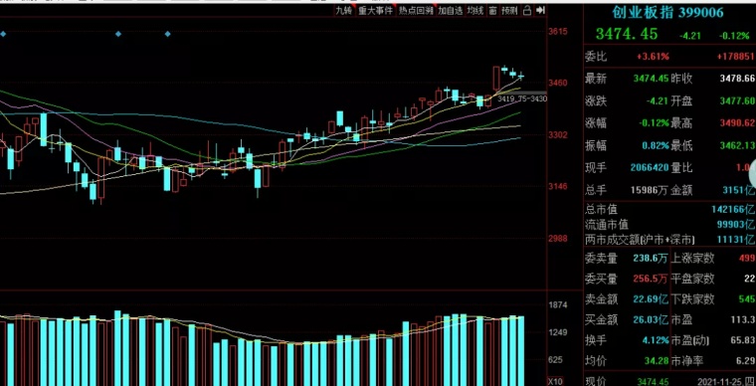This screenshot has width=756, height=386.
Task: Click the 金额 3151亿 value
Action: [739, 190]
